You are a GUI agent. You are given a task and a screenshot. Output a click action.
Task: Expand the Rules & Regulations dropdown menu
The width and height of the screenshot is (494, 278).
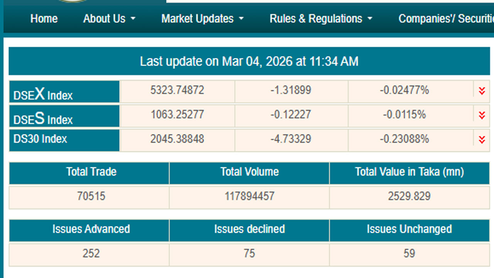321,19
